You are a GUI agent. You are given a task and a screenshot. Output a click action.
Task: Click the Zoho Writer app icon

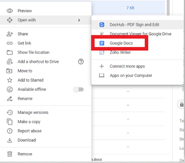click(x=102, y=53)
